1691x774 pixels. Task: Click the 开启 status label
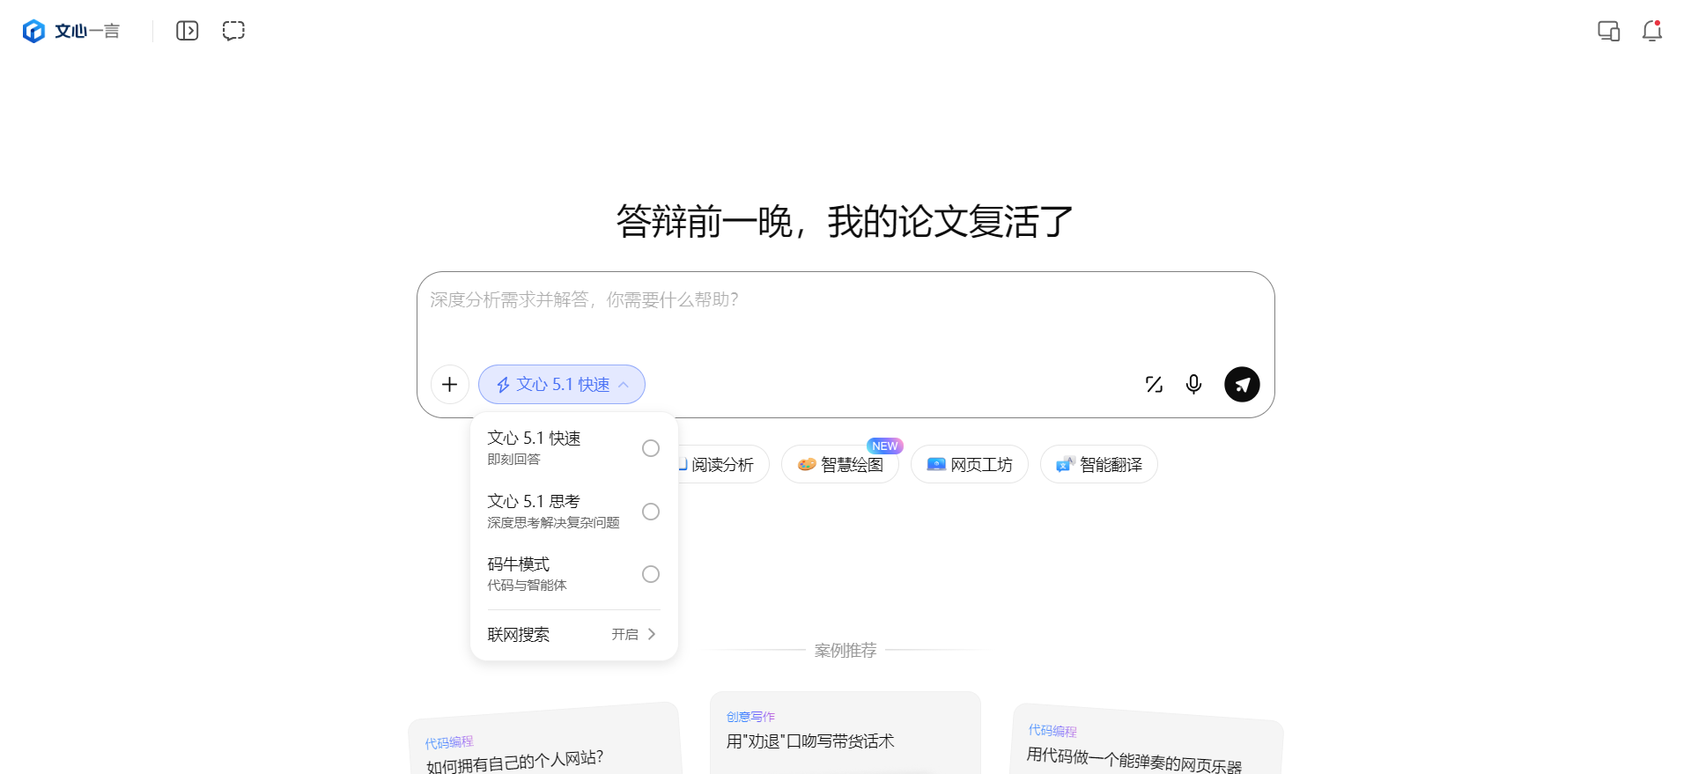pyautogui.click(x=624, y=634)
